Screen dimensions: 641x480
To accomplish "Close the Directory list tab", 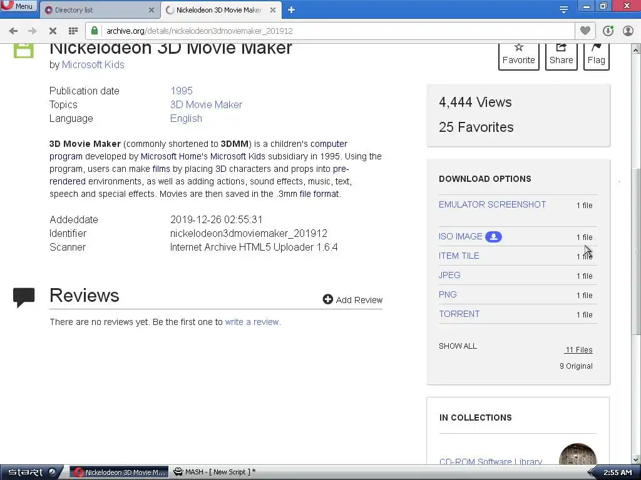I will click(x=151, y=10).
